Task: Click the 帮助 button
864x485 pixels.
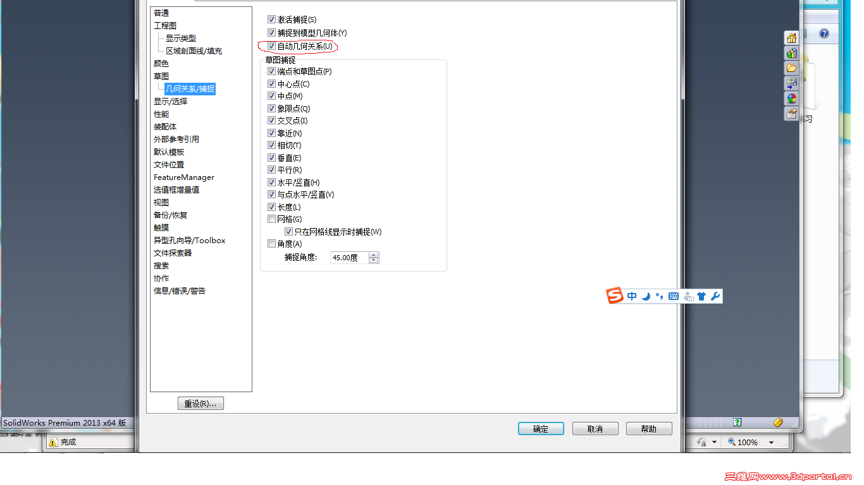Action: coord(649,429)
